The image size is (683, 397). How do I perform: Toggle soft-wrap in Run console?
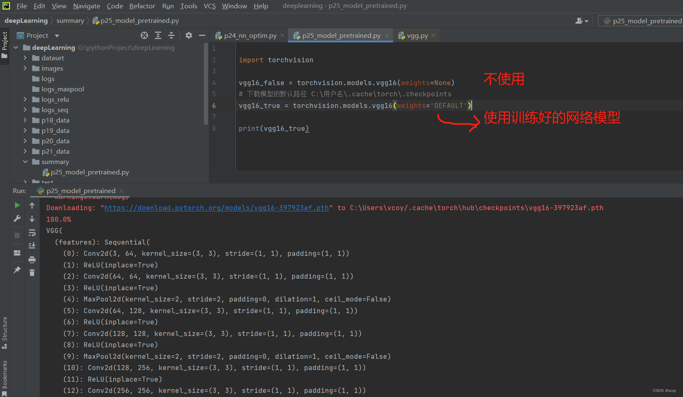[x=32, y=233]
